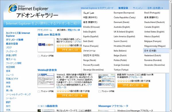The width and height of the screenshot is (172, 112).
Task: Choose Brasil (Português) language
Action: (x=152, y=13)
